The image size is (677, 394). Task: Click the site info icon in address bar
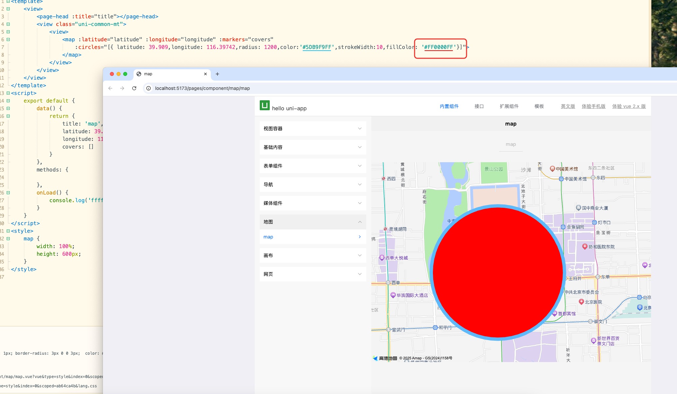(x=149, y=88)
